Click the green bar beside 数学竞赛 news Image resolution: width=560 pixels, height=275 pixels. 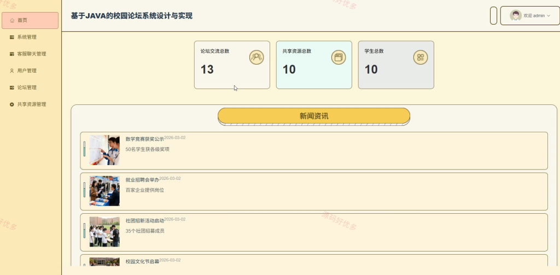[x=84, y=149]
